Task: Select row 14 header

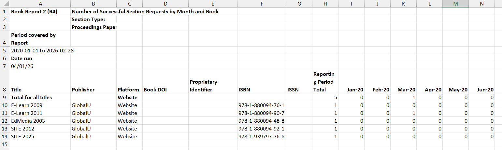Action: point(5,136)
